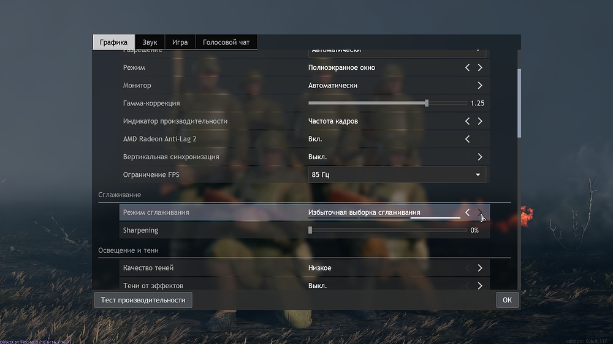613x344 pixels.
Task: Open the Ограничение FPS 85 Гц dropdown
Action: [x=397, y=175]
